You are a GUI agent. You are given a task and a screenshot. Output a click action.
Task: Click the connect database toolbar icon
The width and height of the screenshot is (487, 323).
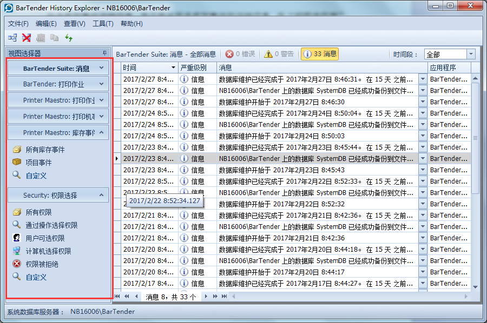tap(12, 38)
